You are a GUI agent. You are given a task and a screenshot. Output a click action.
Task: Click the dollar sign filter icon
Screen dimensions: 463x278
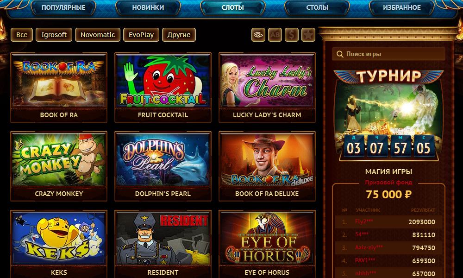pyautogui.click(x=291, y=35)
